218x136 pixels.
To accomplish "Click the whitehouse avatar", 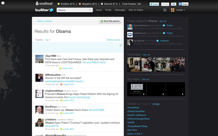I will click(130, 35).
